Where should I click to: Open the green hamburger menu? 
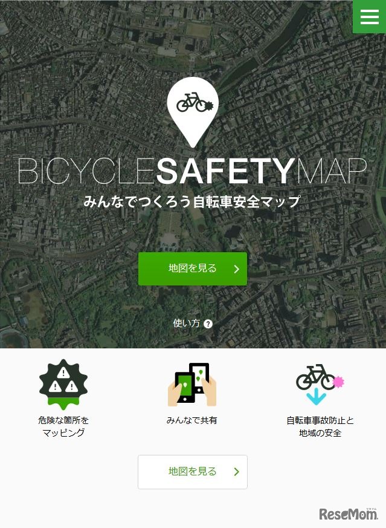[369, 17]
